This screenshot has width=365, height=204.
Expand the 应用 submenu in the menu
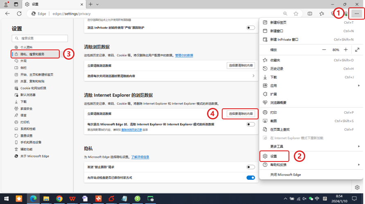click(x=311, y=85)
